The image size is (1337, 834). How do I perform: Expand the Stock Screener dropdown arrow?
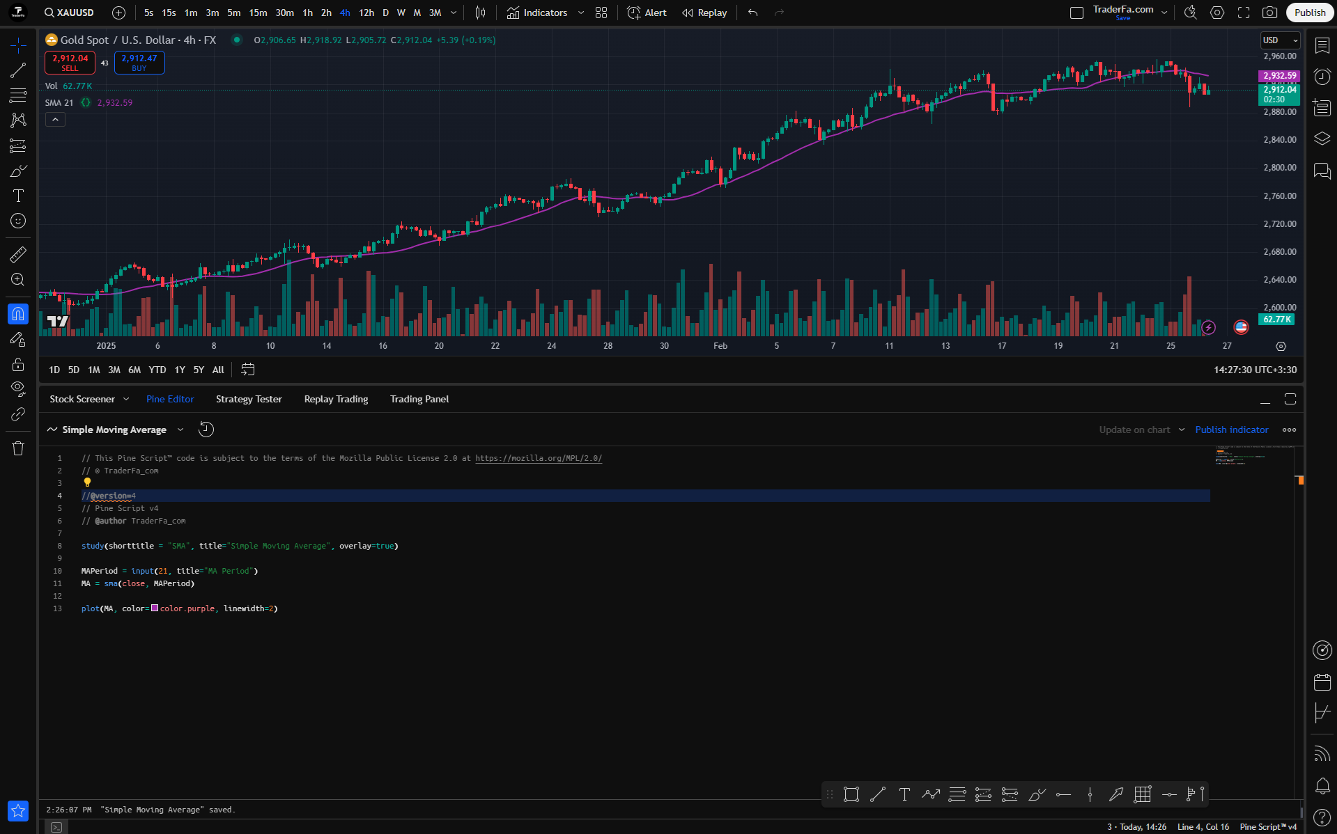coord(126,399)
